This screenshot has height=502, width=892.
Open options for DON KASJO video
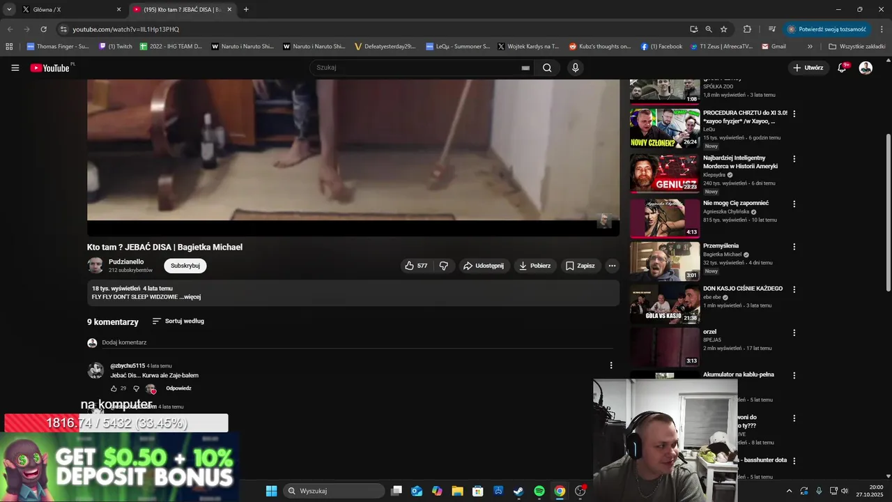[x=794, y=289]
